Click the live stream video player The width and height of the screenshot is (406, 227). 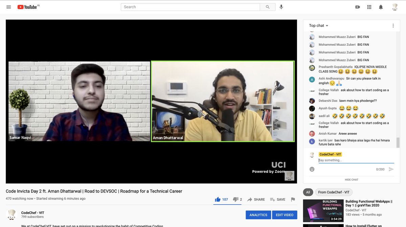click(151, 101)
